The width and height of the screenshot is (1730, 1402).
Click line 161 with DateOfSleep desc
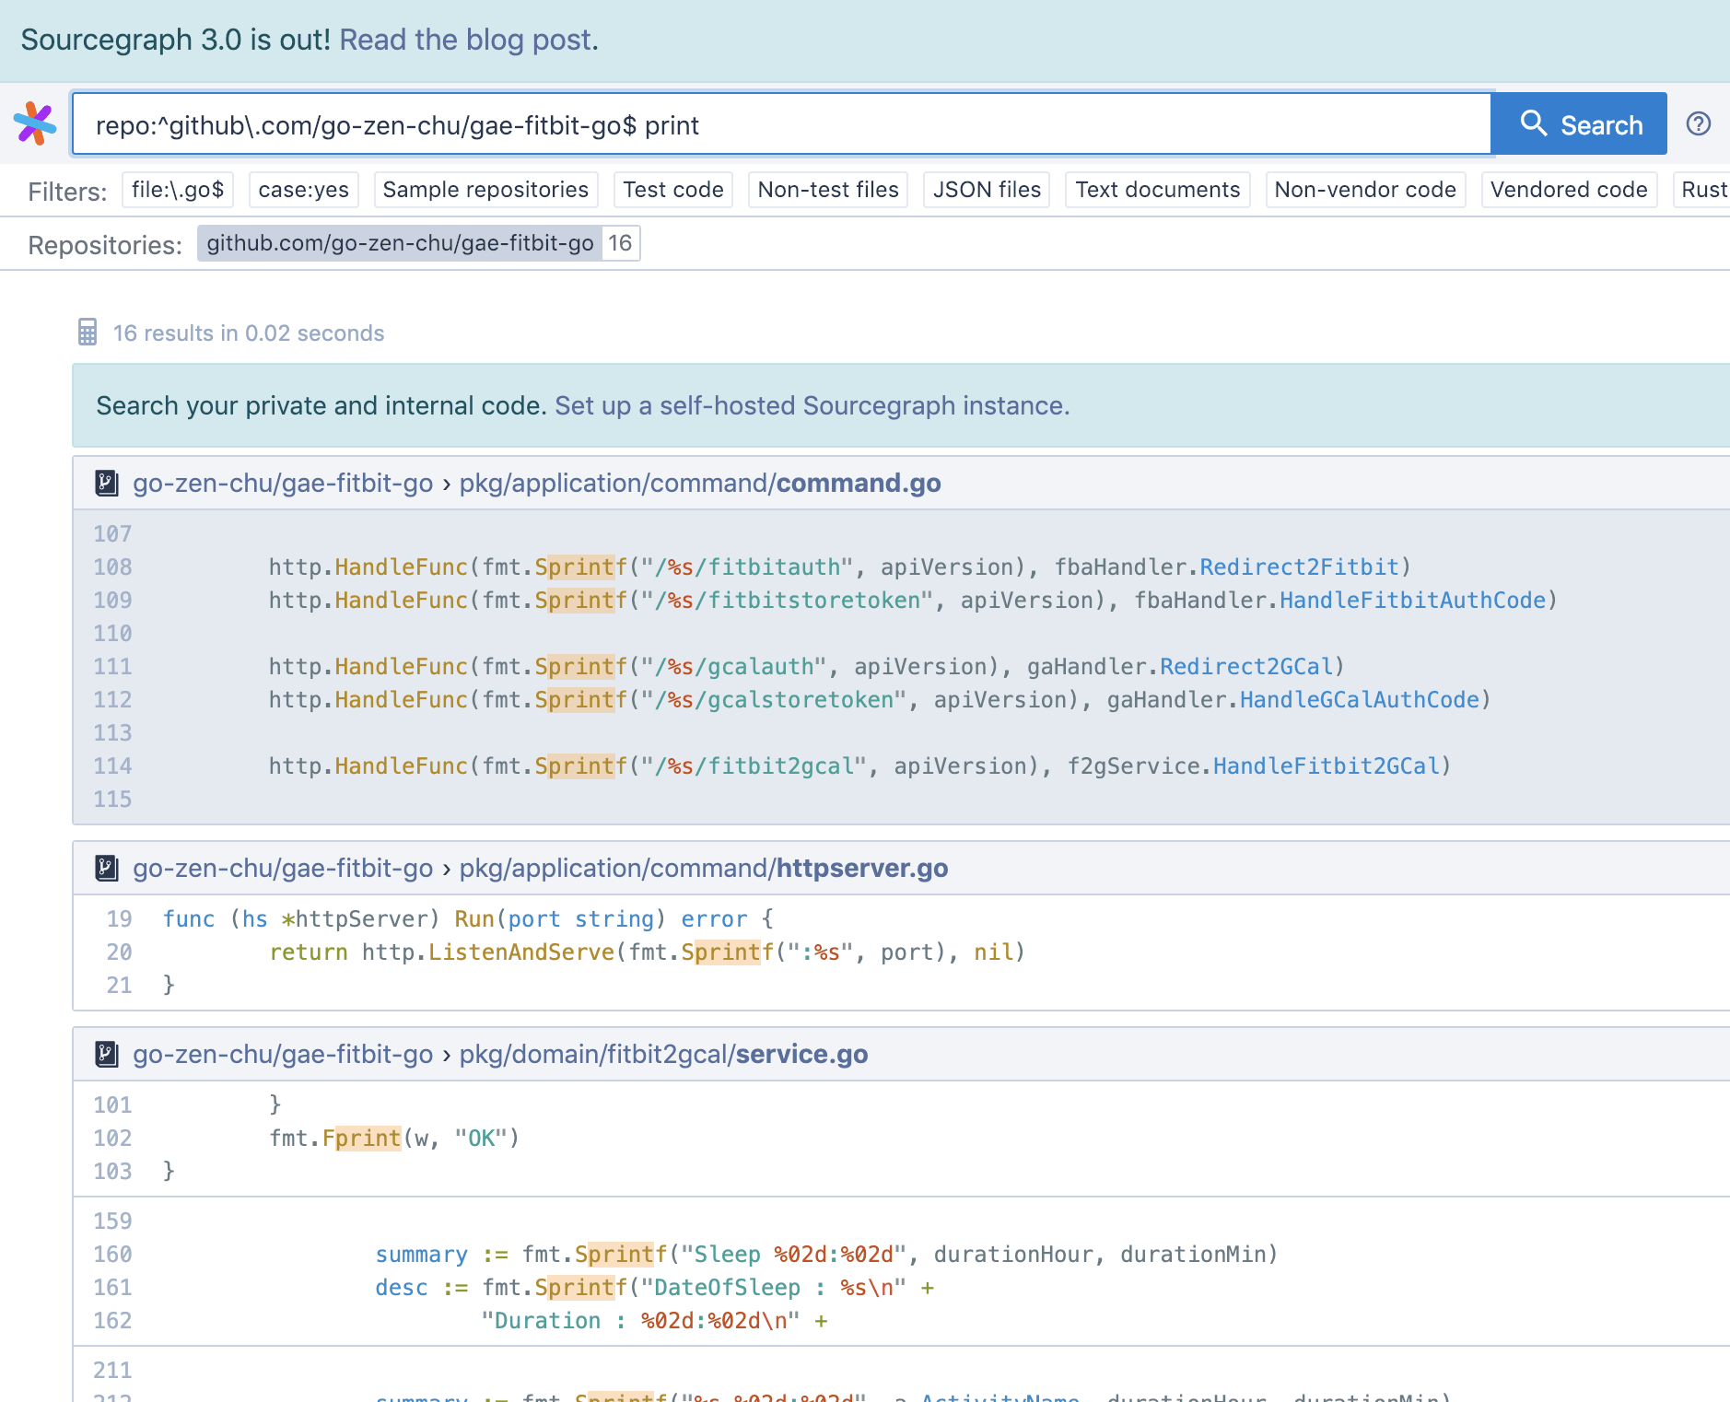tap(902, 1288)
